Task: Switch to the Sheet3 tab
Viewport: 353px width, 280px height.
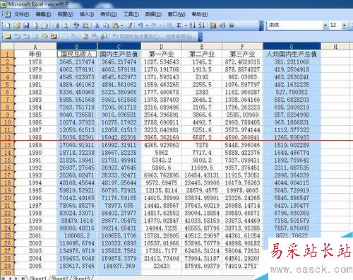Action: pos(81,278)
